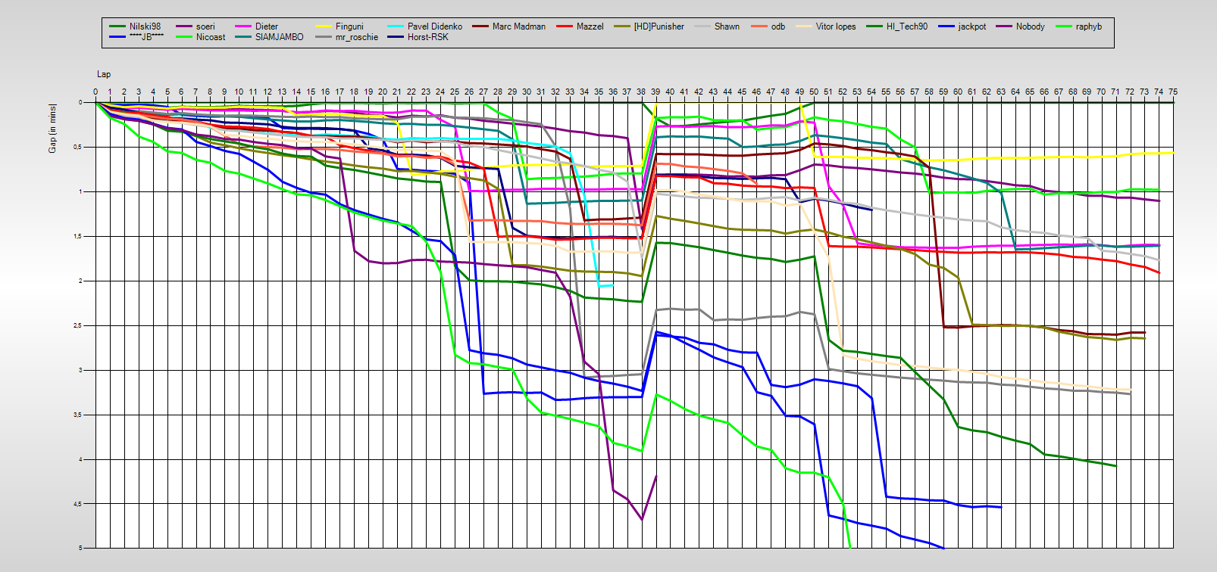Screen dimensions: 1217x572
Task: Click the raphyb legend label
Action: [1088, 26]
